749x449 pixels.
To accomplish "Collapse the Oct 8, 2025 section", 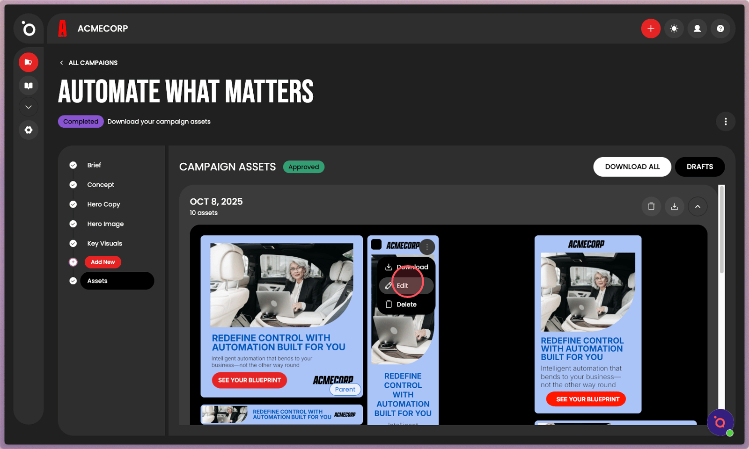I will (x=698, y=206).
